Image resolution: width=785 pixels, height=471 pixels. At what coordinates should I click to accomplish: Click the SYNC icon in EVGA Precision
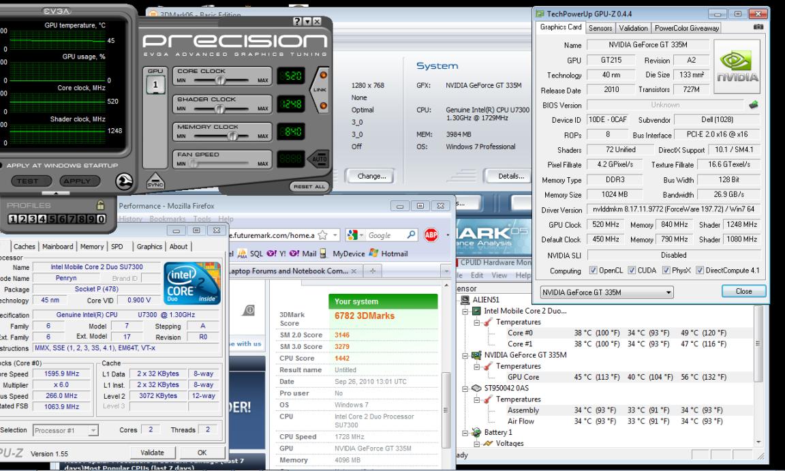pyautogui.click(x=155, y=181)
